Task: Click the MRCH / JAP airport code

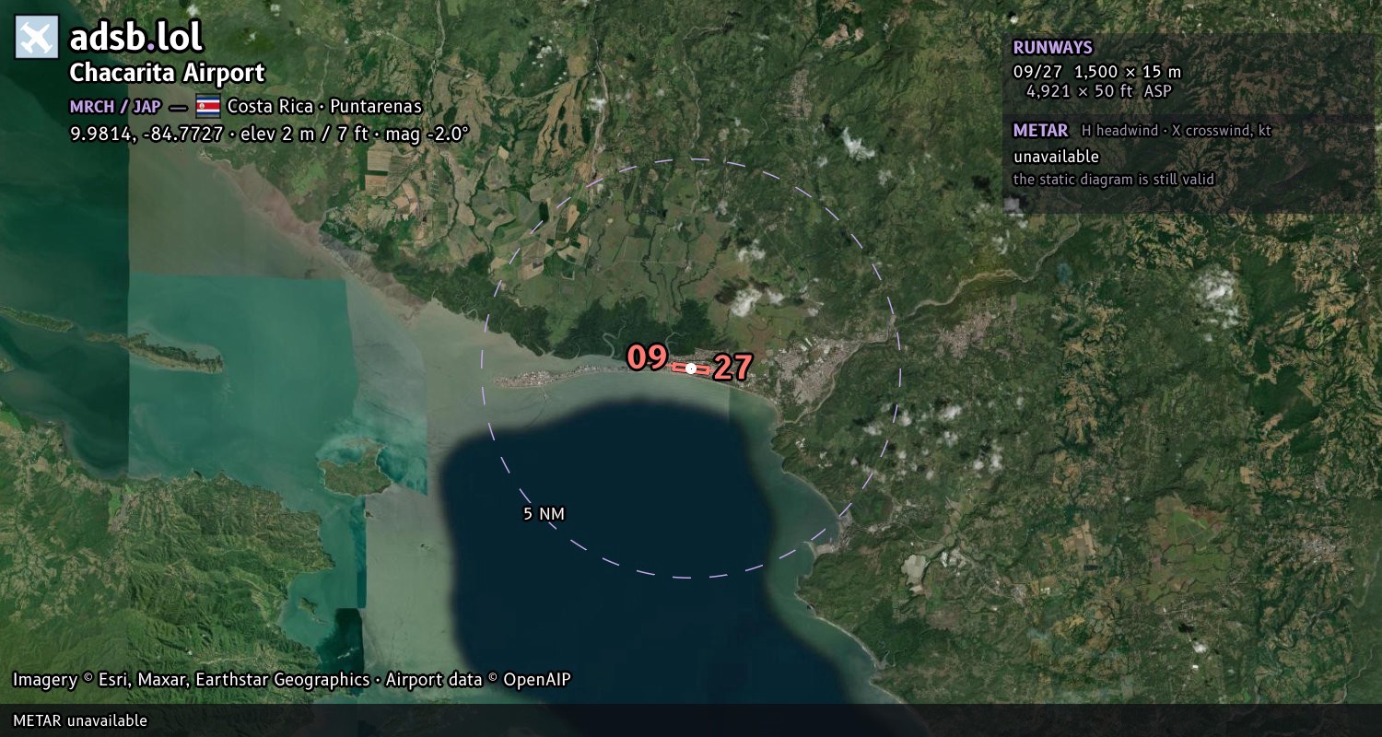Action: (x=115, y=106)
